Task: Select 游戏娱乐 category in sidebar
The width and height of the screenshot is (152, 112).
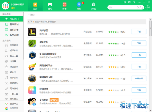Action: 12,83
